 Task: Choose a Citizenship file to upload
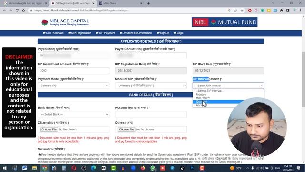coord(49,129)
